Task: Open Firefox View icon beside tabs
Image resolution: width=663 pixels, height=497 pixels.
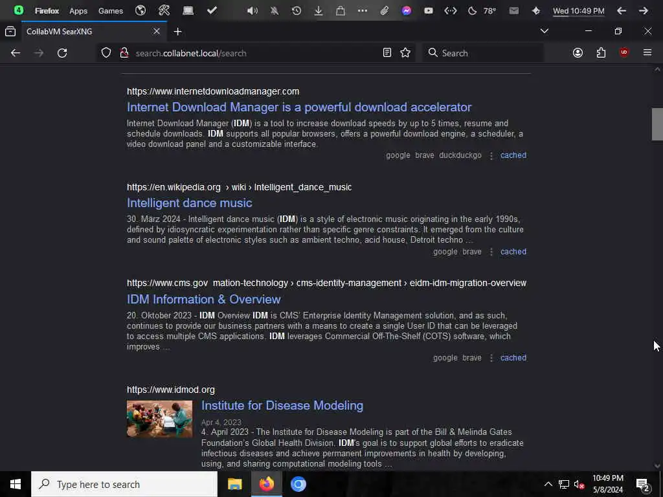Action: (x=10, y=31)
